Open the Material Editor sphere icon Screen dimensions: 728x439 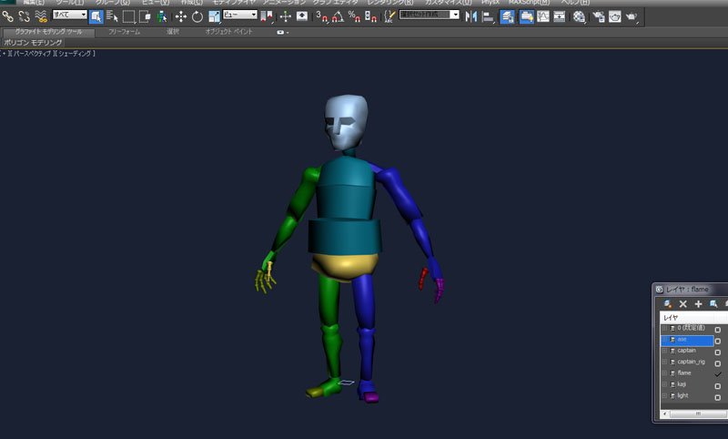click(579, 16)
